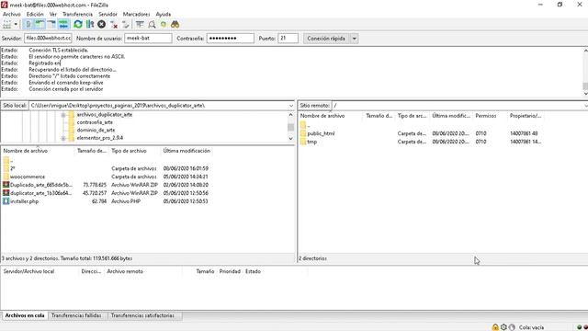The height and width of the screenshot is (331, 588).
Task: Open quickconnect history dropdown arrow
Action: pyautogui.click(x=355, y=39)
